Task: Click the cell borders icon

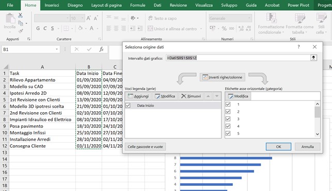Action: 66,28
